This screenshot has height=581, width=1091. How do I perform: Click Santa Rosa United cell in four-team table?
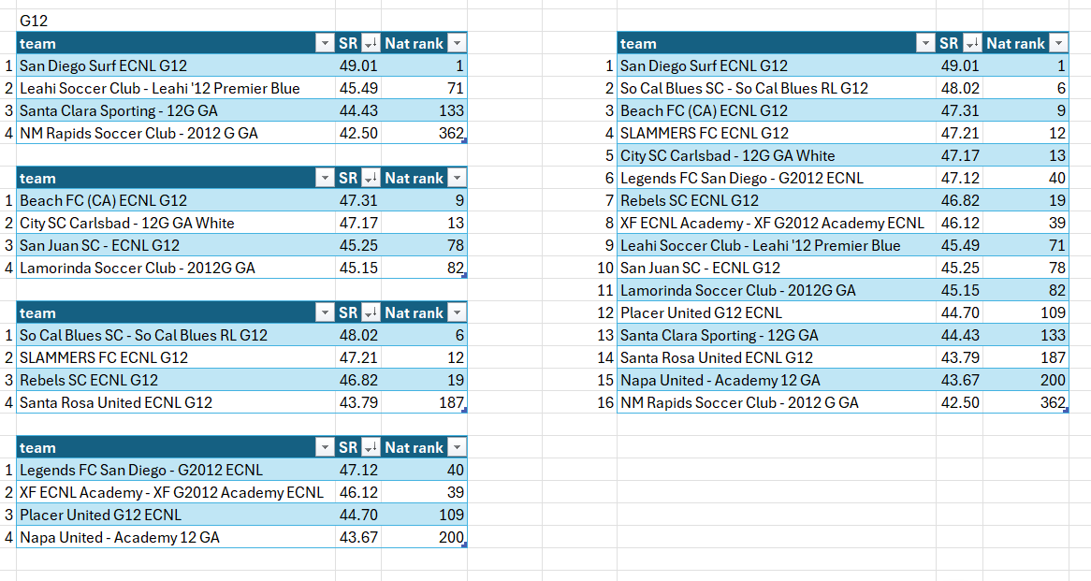pyautogui.click(x=116, y=402)
